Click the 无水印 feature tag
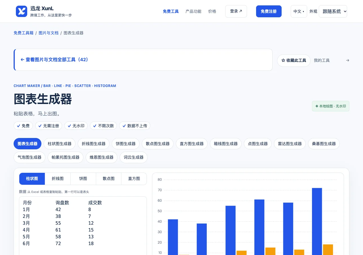 click(x=76, y=126)
